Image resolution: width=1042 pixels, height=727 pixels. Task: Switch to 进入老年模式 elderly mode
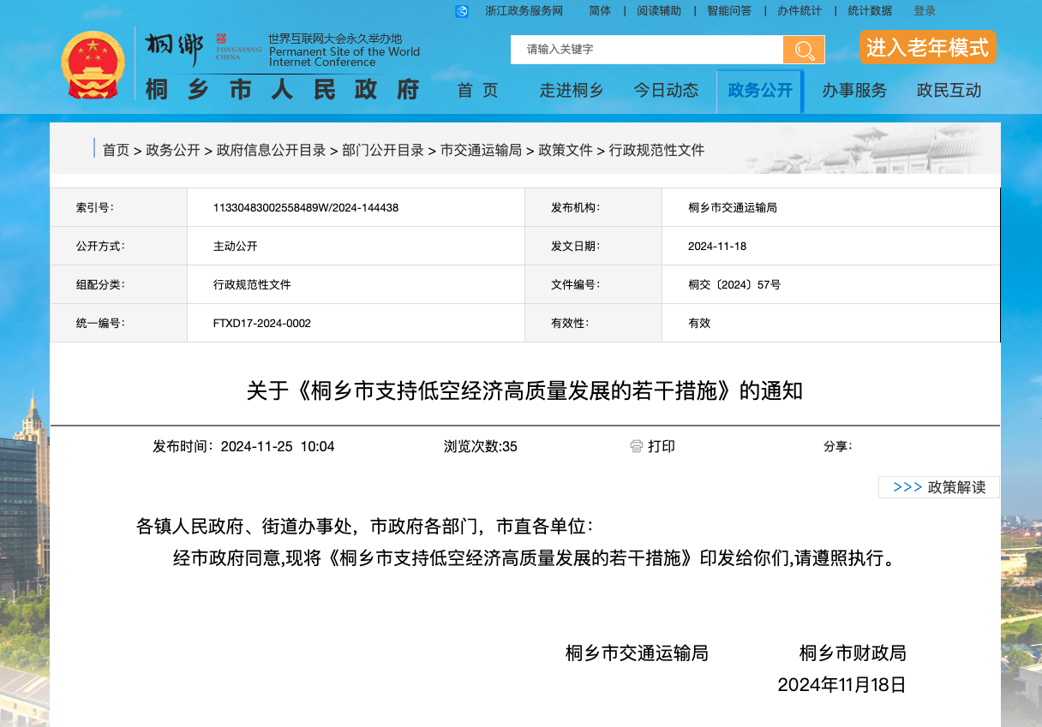(928, 48)
